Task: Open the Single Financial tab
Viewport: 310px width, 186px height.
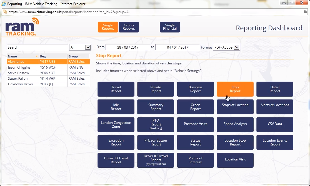Action: (170, 27)
